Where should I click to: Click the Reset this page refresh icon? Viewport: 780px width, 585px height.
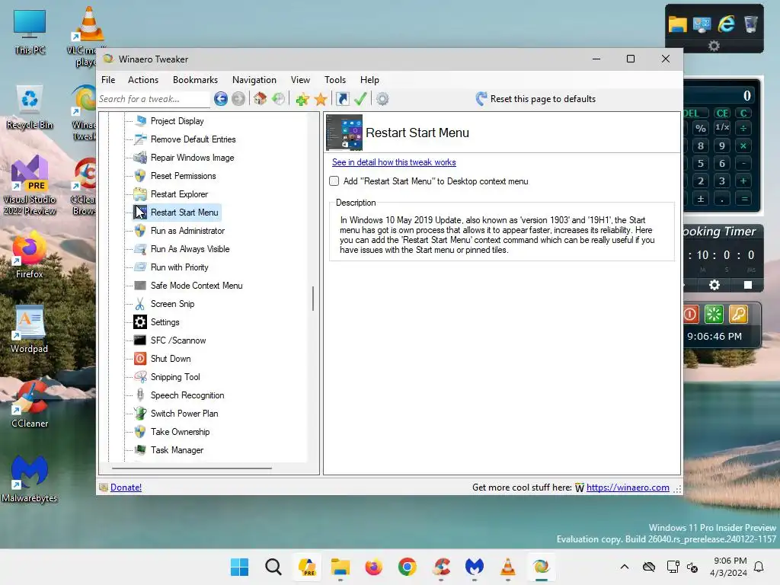(x=481, y=98)
